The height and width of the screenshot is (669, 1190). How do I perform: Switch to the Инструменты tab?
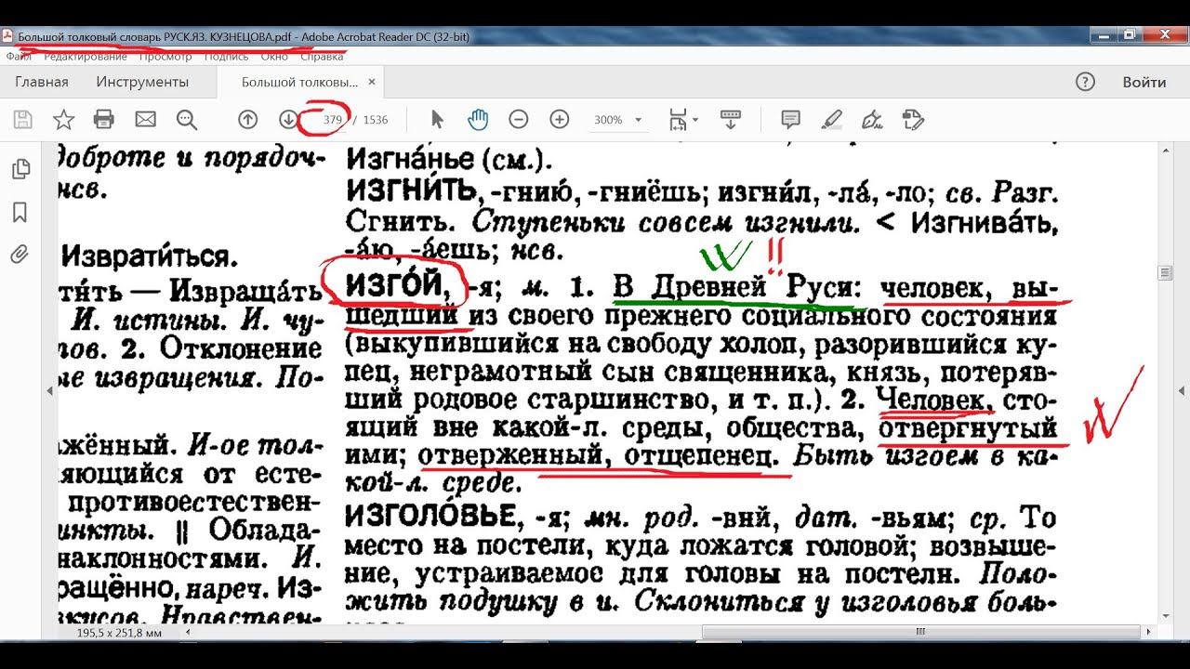coord(142,82)
